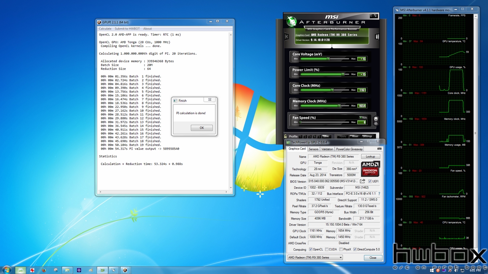Click the Reset button in Afterburner
The width and height of the screenshot is (488, 274).
pyautogui.click(x=355, y=136)
